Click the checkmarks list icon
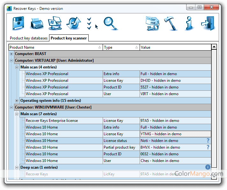Viewport: 227px width, 190px height. click(x=89, y=23)
